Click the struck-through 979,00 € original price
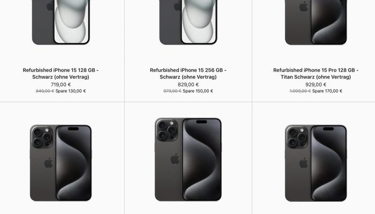 pos(172,91)
